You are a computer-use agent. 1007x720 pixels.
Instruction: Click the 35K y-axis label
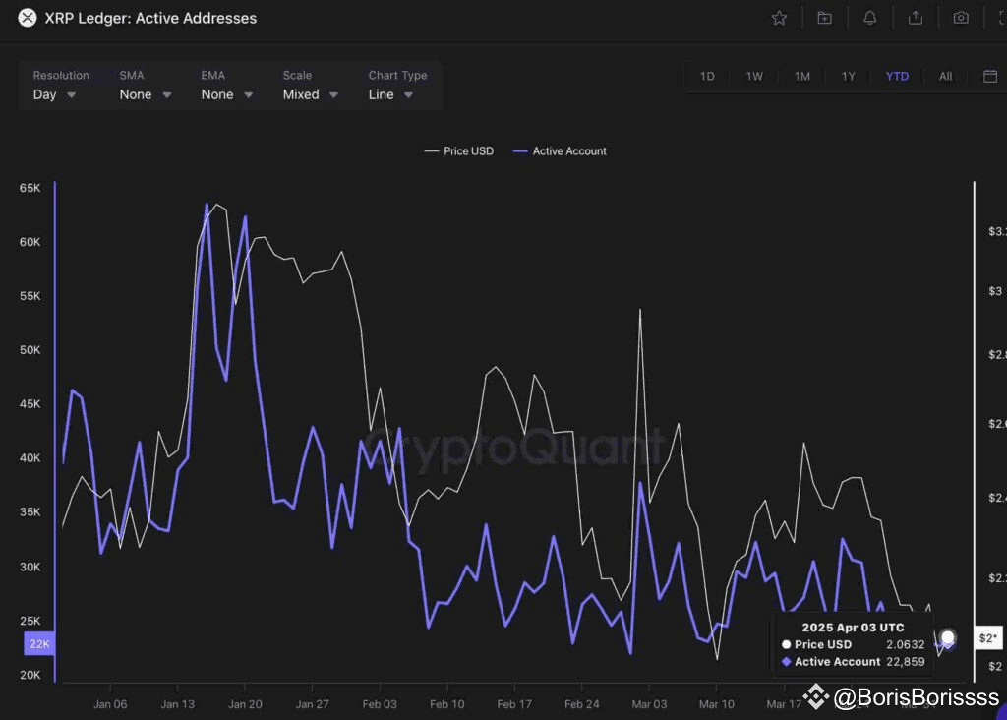(x=30, y=511)
